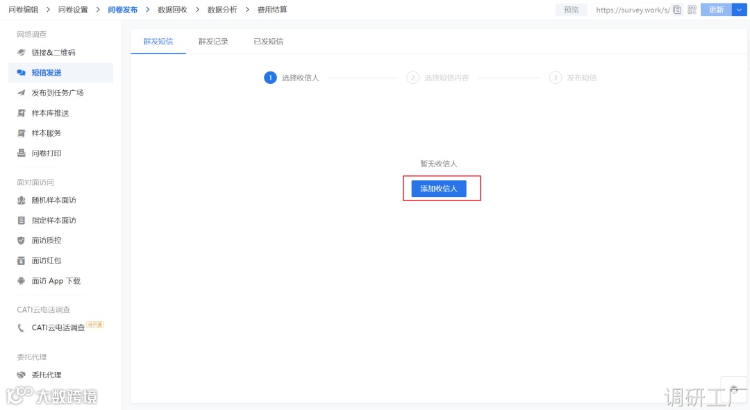
Task: Click the link & QR code sidebar icon
Action: (x=21, y=53)
